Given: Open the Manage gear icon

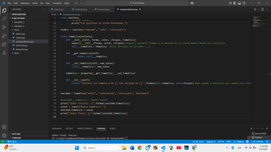Looking at the screenshot, I should point(4,136).
